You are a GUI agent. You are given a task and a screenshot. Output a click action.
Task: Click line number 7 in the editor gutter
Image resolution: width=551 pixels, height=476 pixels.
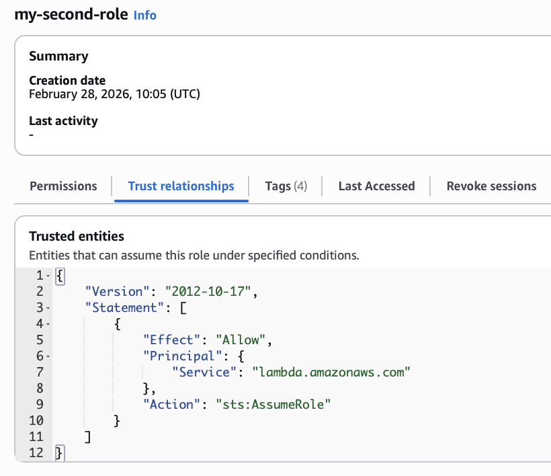tap(38, 372)
